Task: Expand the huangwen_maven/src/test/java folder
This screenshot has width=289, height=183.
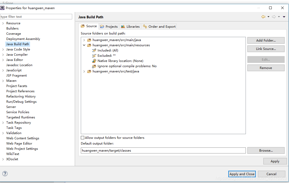Action: [84, 71]
